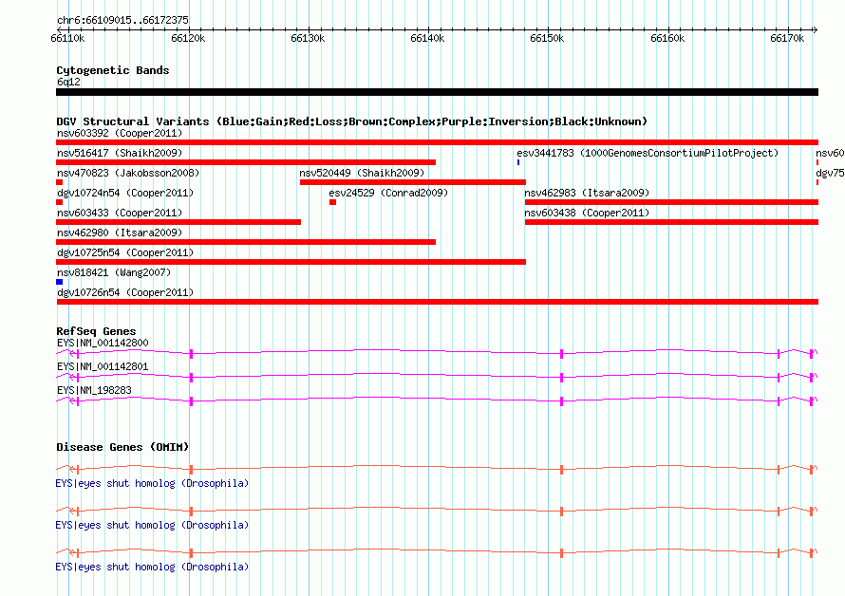The height and width of the screenshot is (596, 845).
Task: Open the first EYS|eyes shut homolog (Drosophila) link
Action: coord(152,483)
